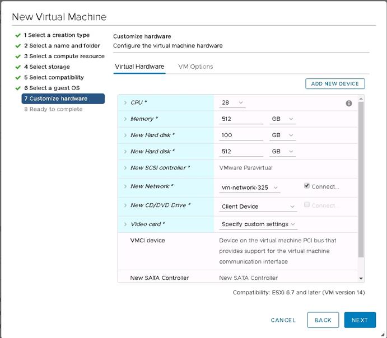This screenshot has width=387, height=338.
Task: Expand the Memory settings row
Action: [125, 119]
